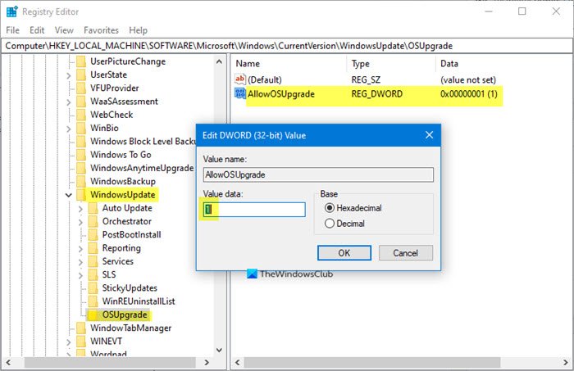Expand the WaaSAssessment key
The image size is (574, 371).
tap(69, 102)
